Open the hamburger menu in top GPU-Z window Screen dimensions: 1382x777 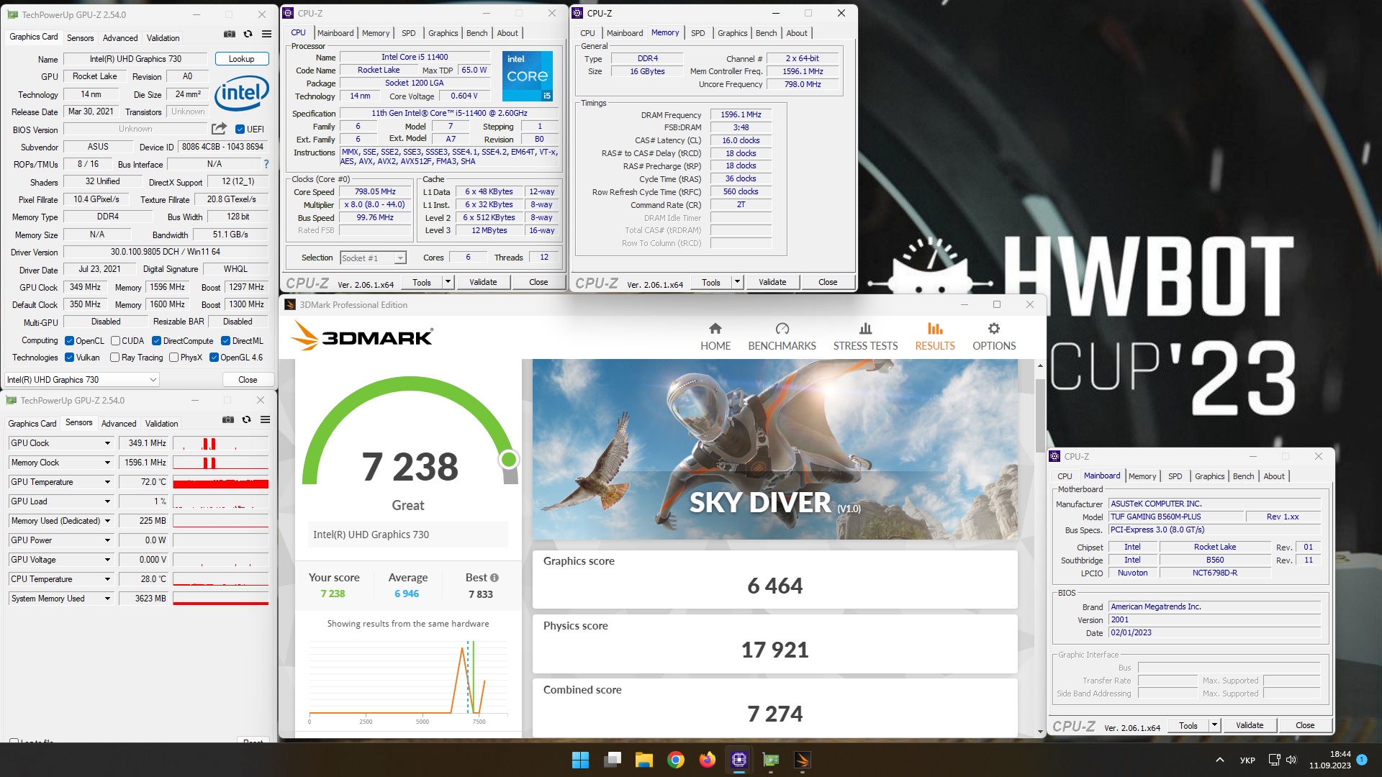pyautogui.click(x=266, y=34)
